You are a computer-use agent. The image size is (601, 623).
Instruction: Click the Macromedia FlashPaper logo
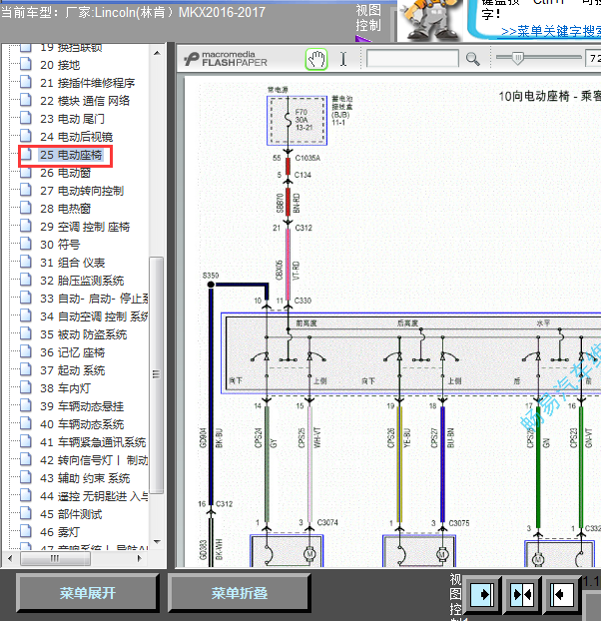click(226, 59)
